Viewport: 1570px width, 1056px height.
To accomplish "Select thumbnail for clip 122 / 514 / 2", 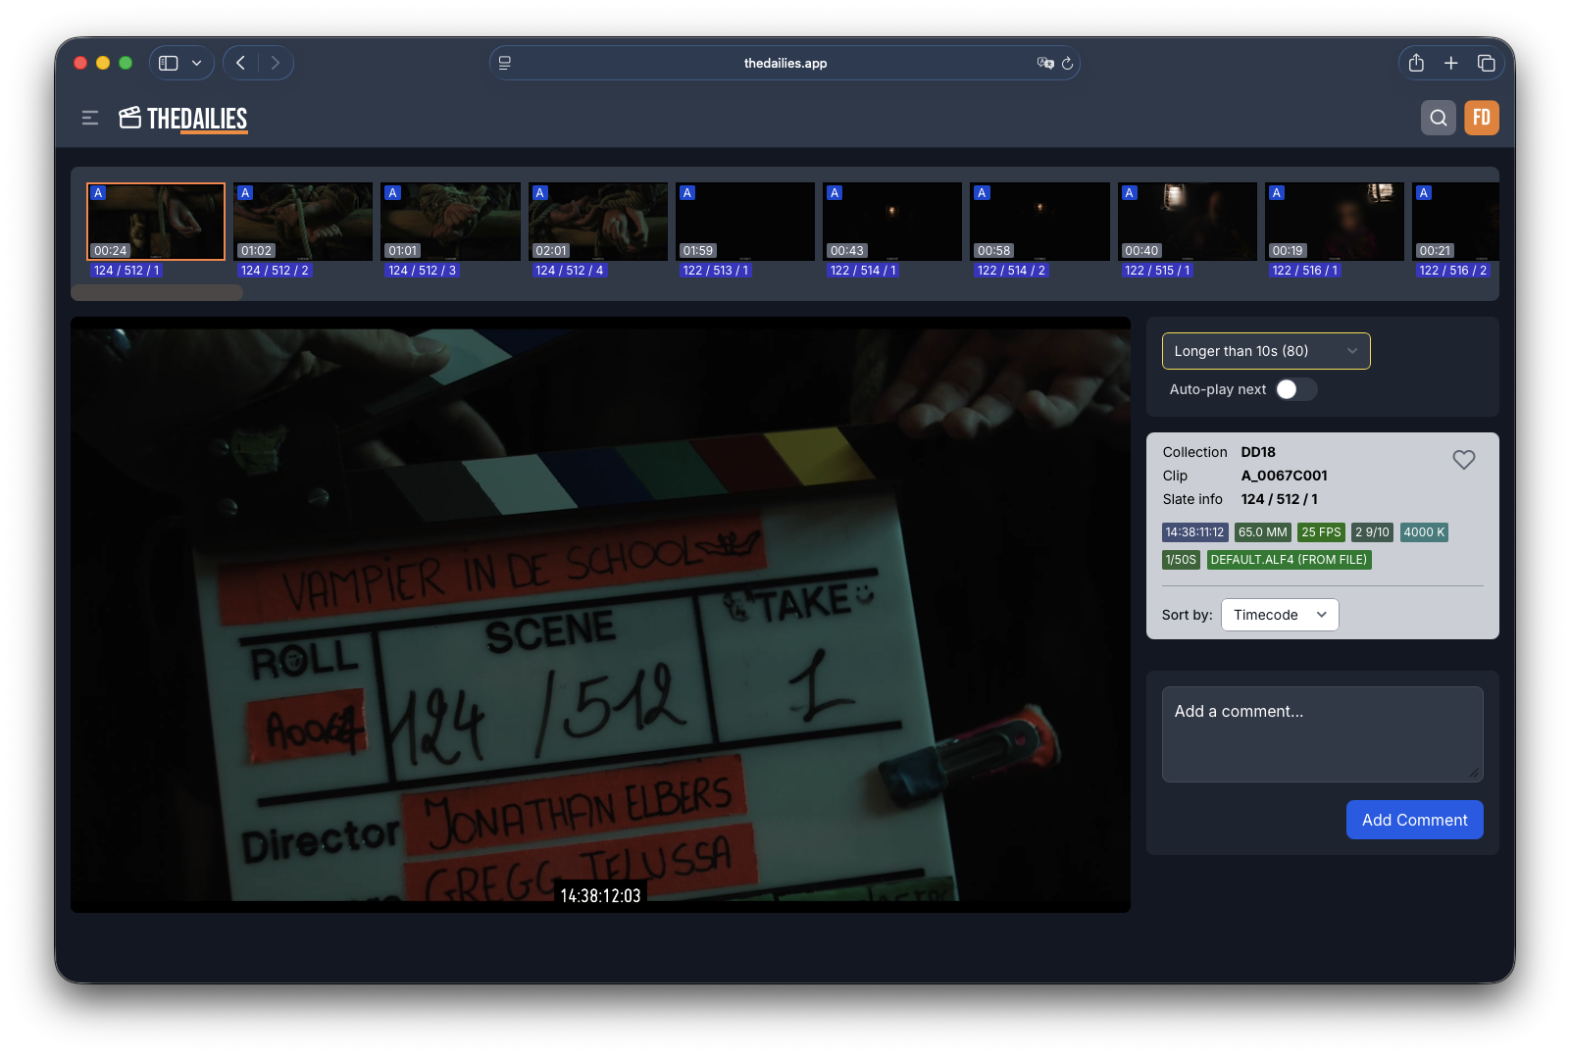I will pos(1039,222).
